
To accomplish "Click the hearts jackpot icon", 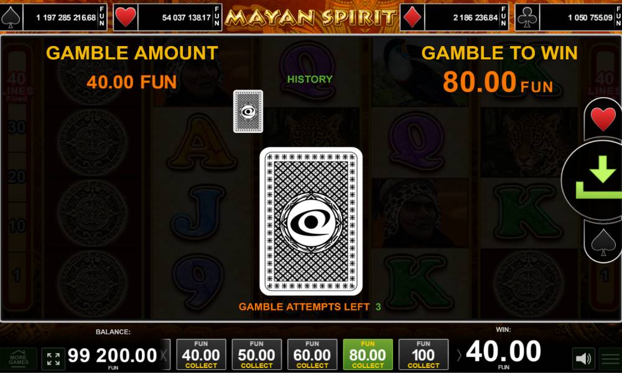I will [126, 17].
